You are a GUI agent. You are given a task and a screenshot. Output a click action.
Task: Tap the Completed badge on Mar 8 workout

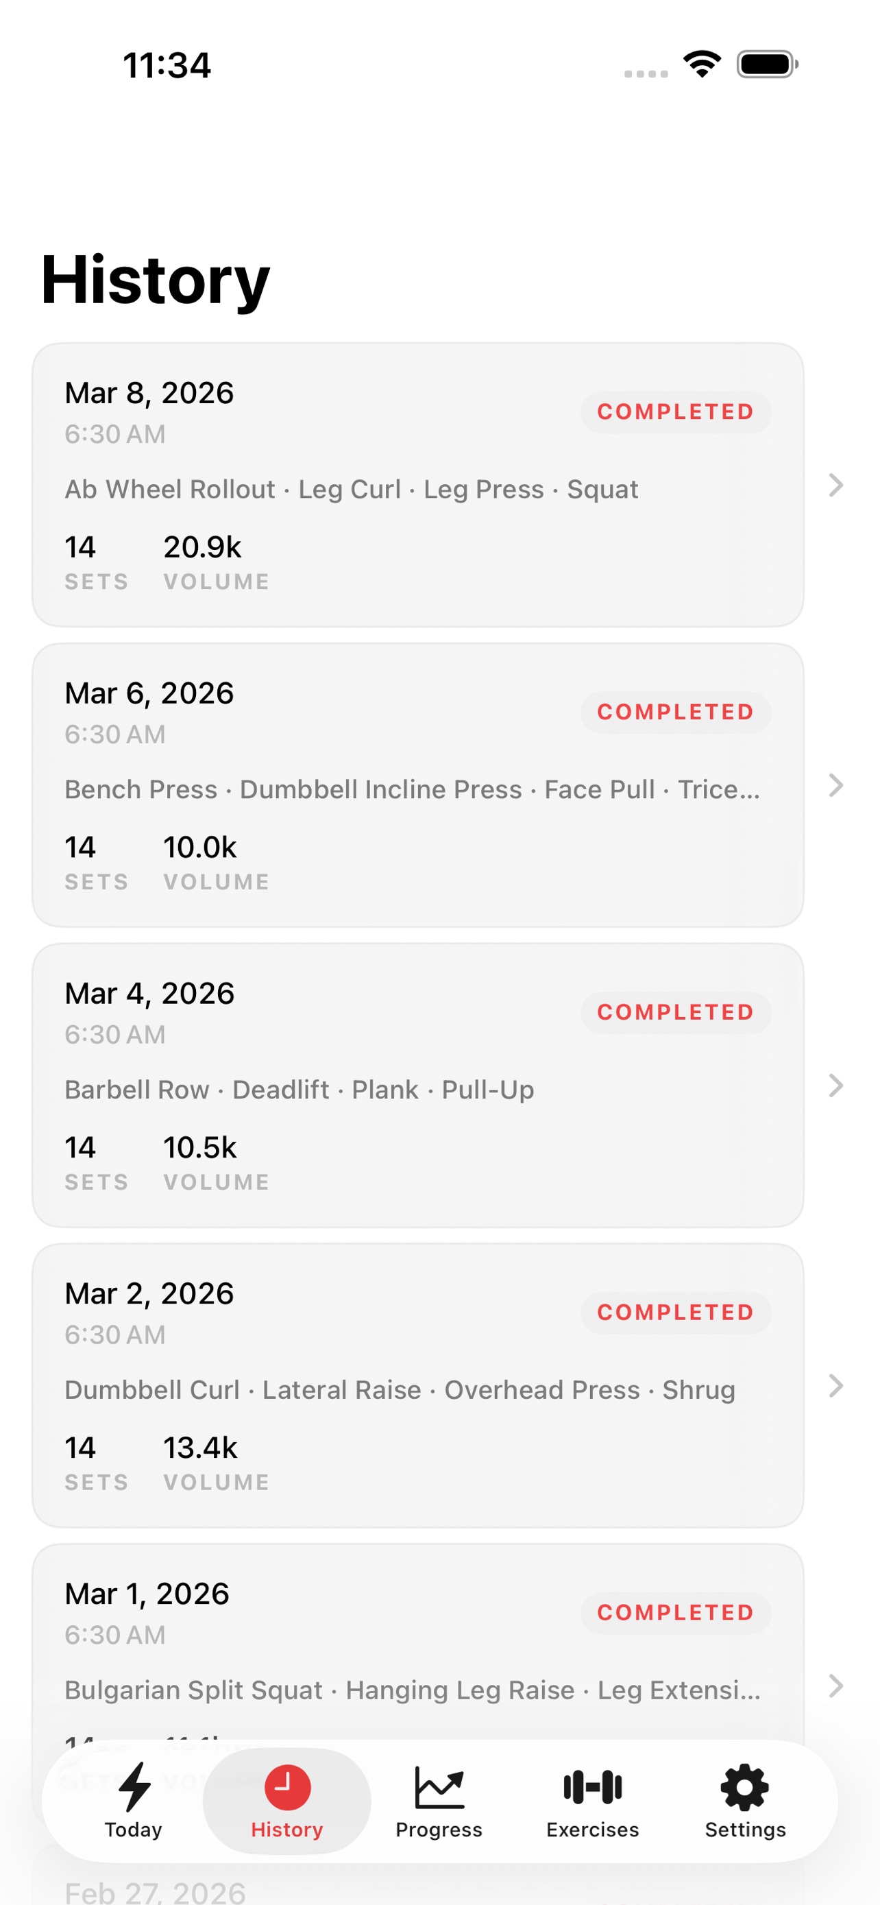675,412
